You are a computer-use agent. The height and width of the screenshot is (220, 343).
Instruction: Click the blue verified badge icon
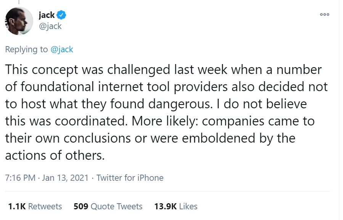tap(62, 15)
